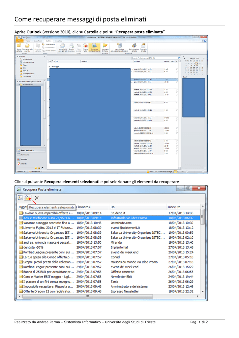Click Seleziona tutto icon in Recupera dialog
The width and height of the screenshot is (239, 338).
[20, 198]
